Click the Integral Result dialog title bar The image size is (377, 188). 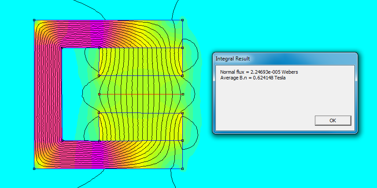coord(282,58)
